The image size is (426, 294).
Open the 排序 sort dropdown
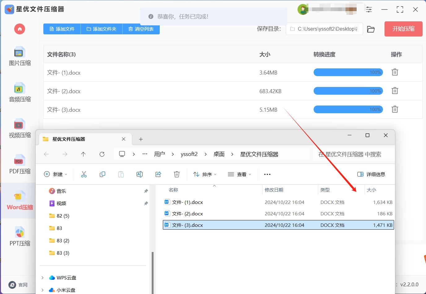click(205, 174)
